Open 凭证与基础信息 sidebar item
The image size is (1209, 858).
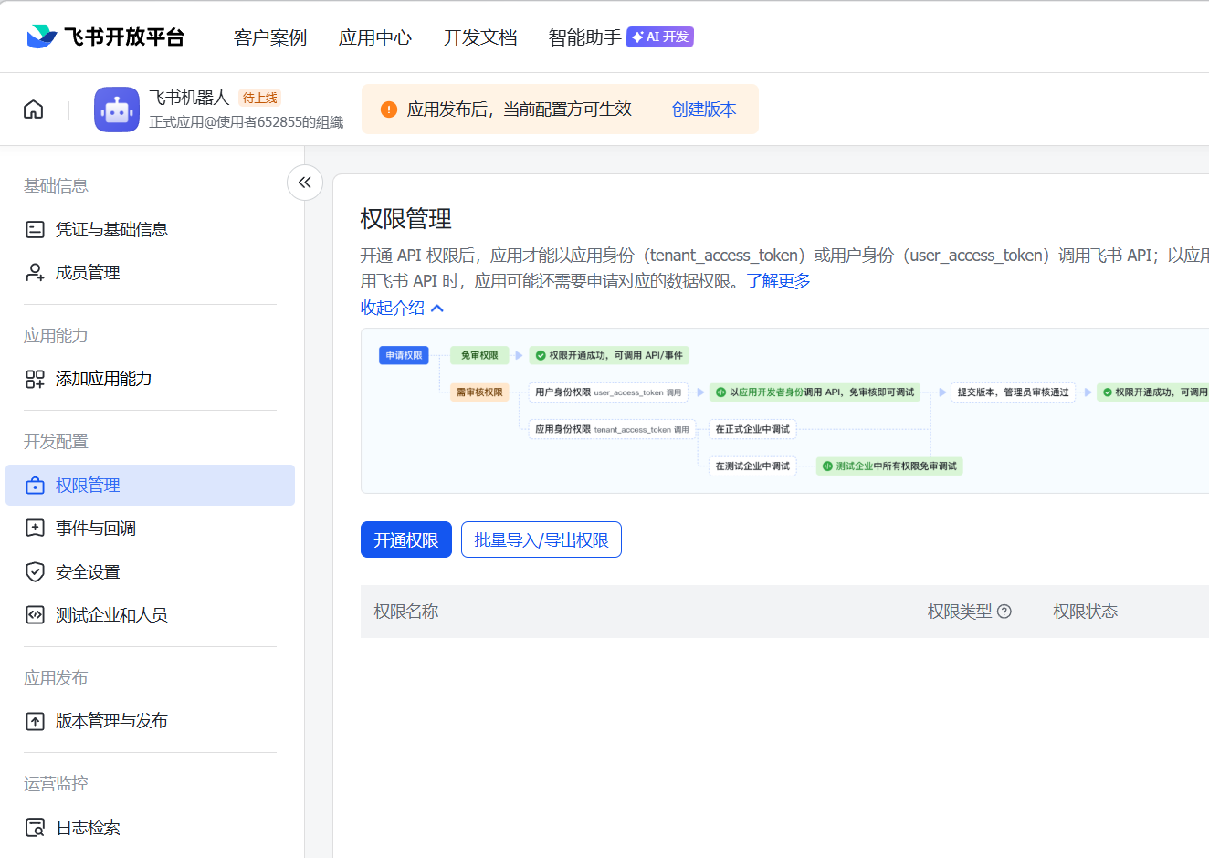tap(150, 229)
